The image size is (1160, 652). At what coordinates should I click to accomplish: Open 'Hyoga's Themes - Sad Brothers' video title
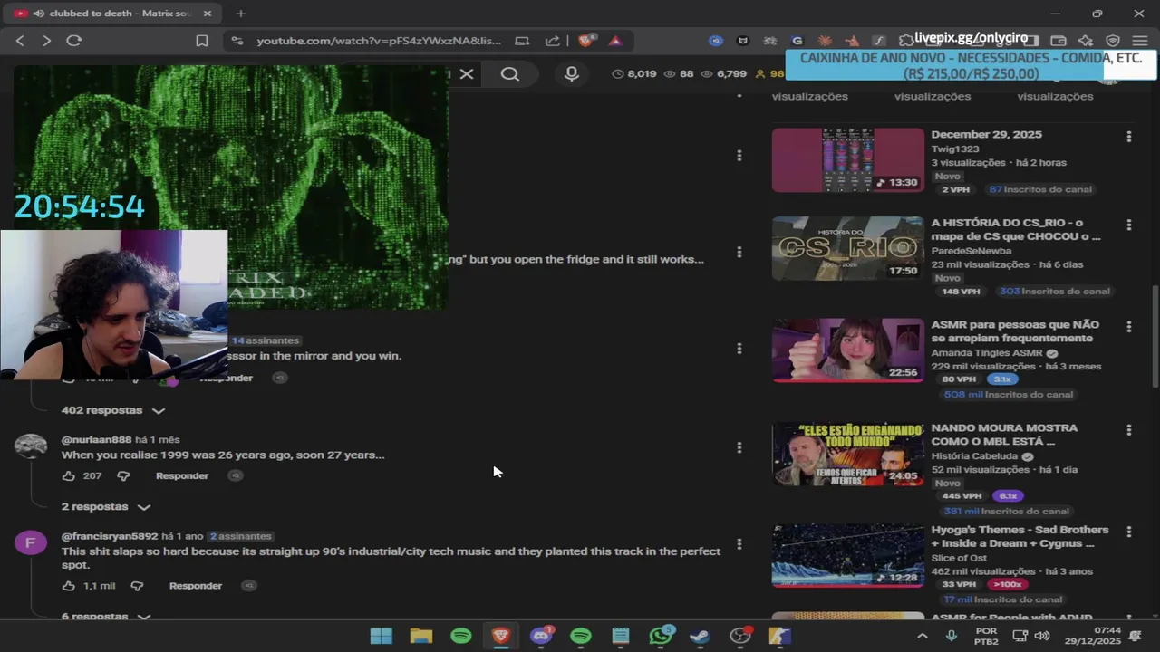pyautogui.click(x=1020, y=536)
